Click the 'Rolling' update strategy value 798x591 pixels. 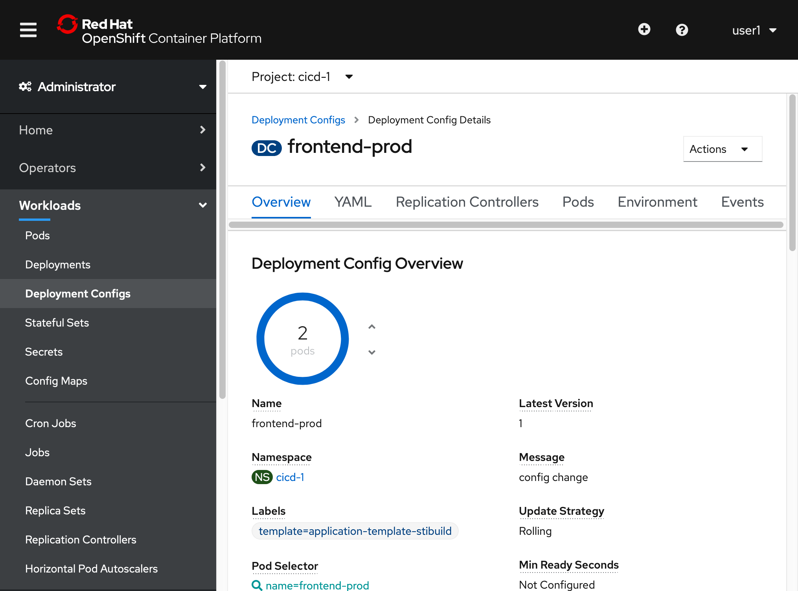point(535,531)
